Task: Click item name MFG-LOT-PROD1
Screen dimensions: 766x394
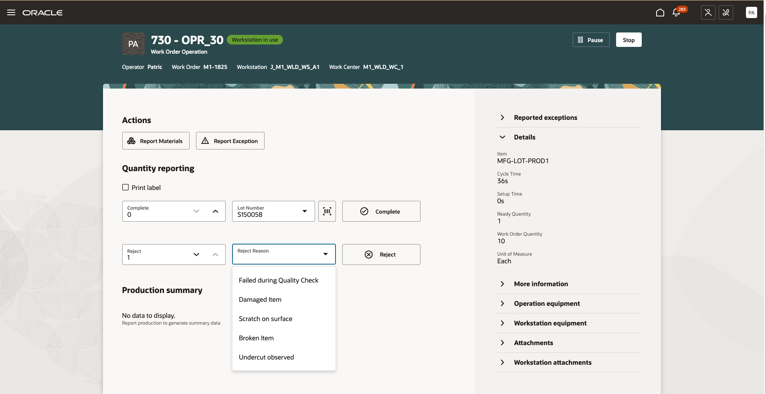Action: pyautogui.click(x=523, y=161)
